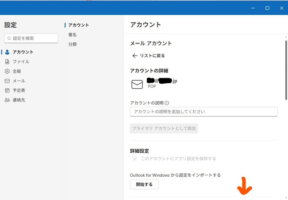Click the back arrow for リストに戻る
The image size is (288, 200).
(135, 56)
